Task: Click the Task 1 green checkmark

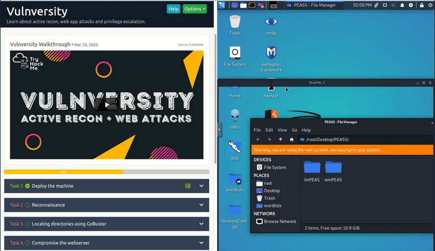Action: point(27,186)
